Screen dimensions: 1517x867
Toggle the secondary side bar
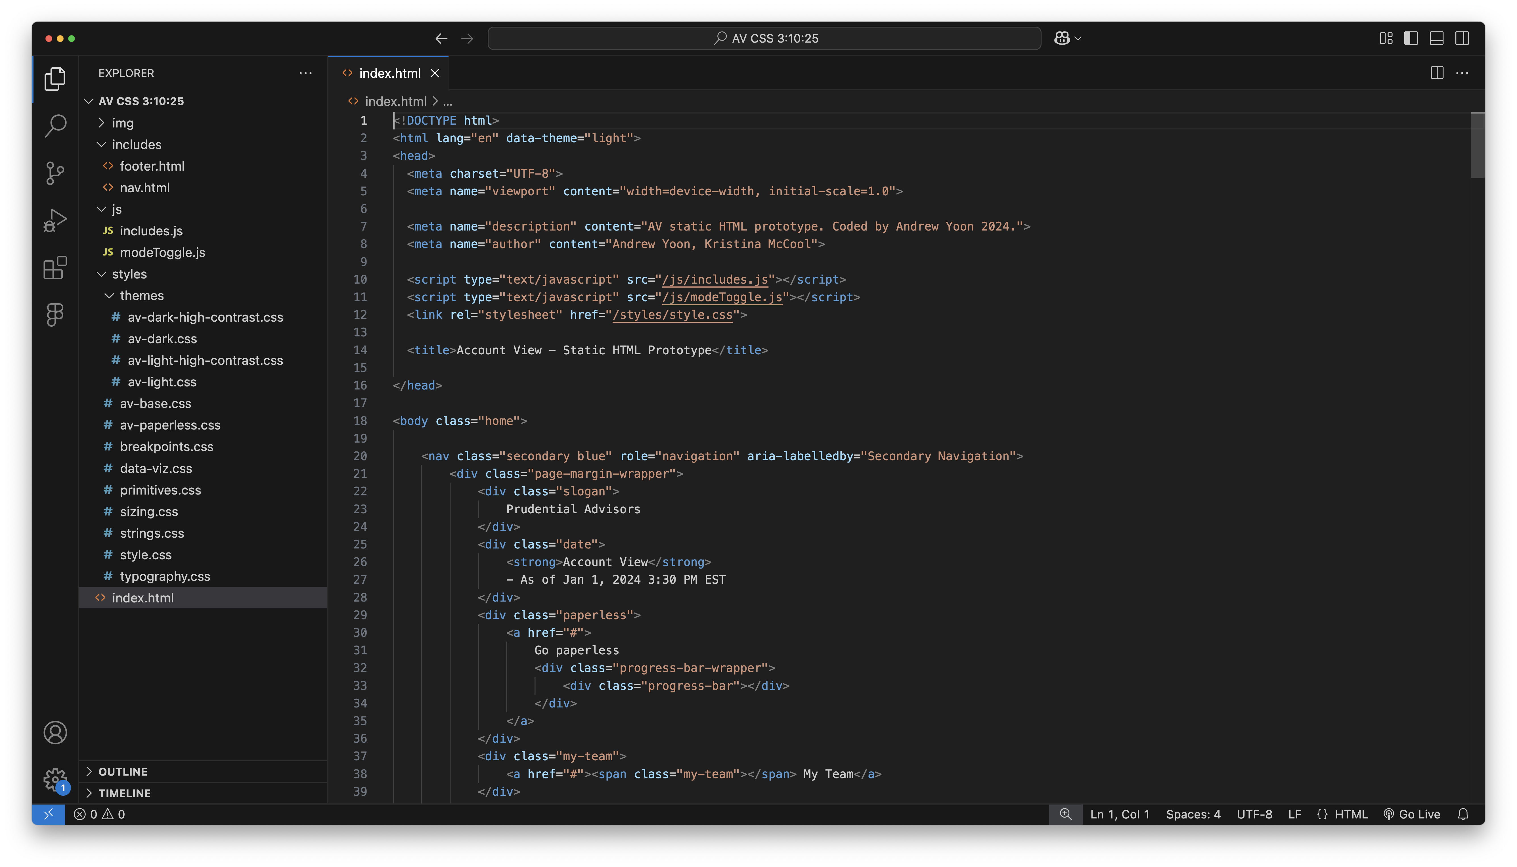point(1462,39)
